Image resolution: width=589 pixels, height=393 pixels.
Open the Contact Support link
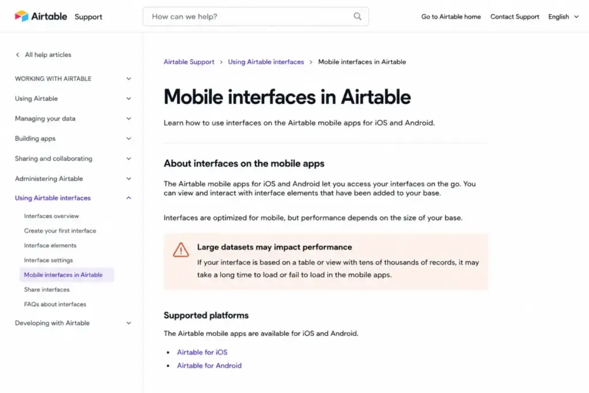[x=515, y=17]
